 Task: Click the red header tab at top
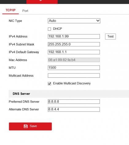pyautogui.click(x=42, y=2)
